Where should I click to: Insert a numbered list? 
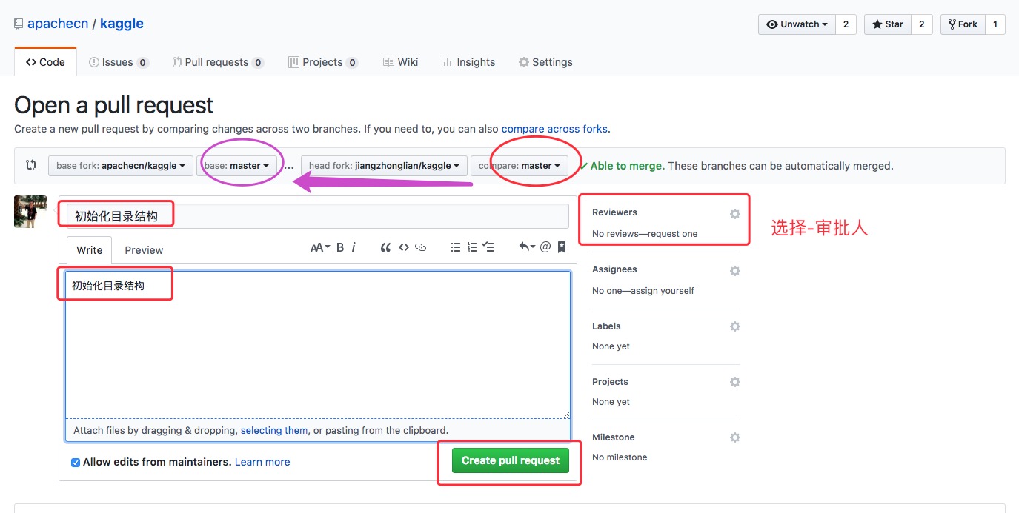pyautogui.click(x=472, y=247)
